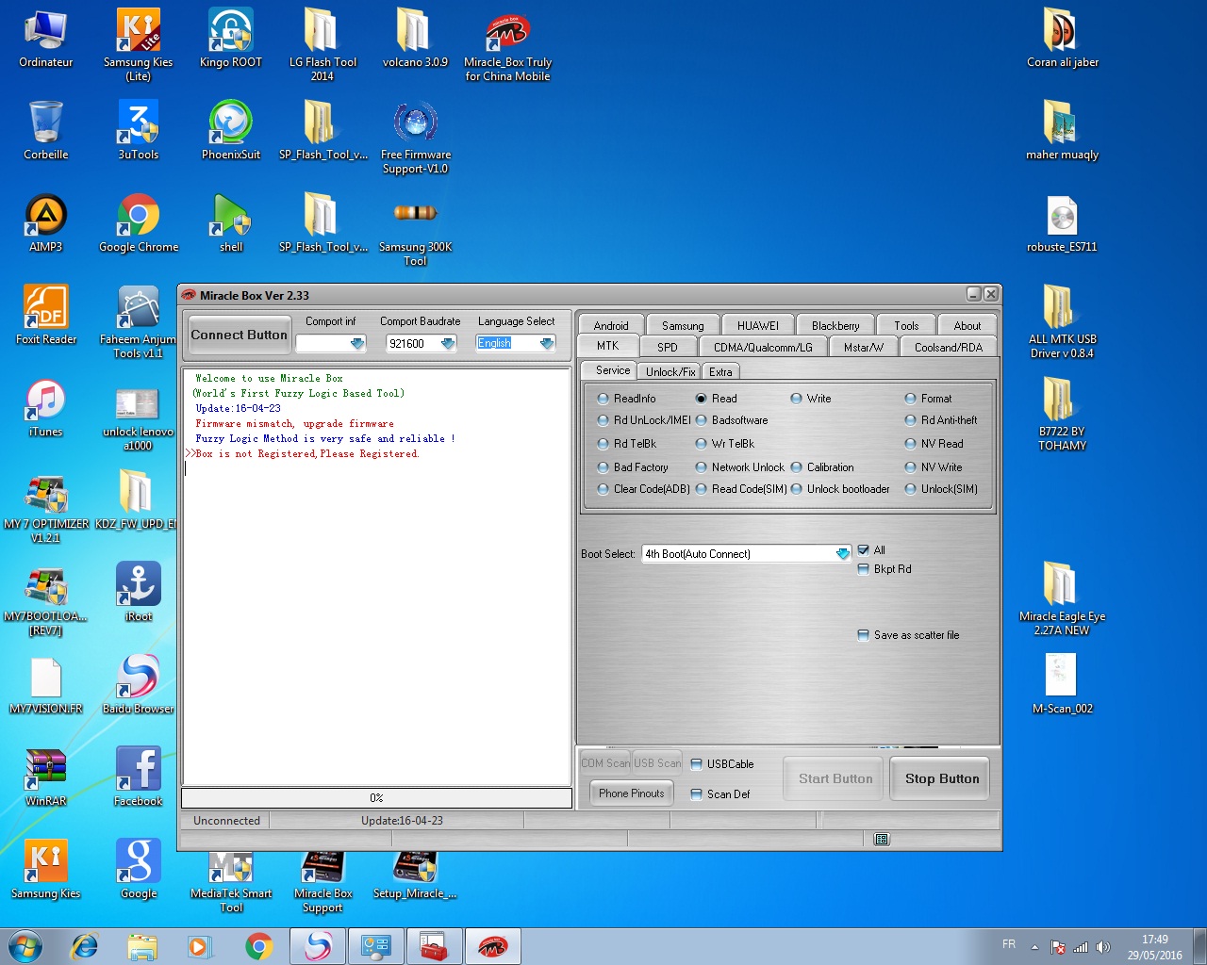The height and width of the screenshot is (965, 1207).
Task: Check the Scan Def option
Action: click(x=696, y=794)
